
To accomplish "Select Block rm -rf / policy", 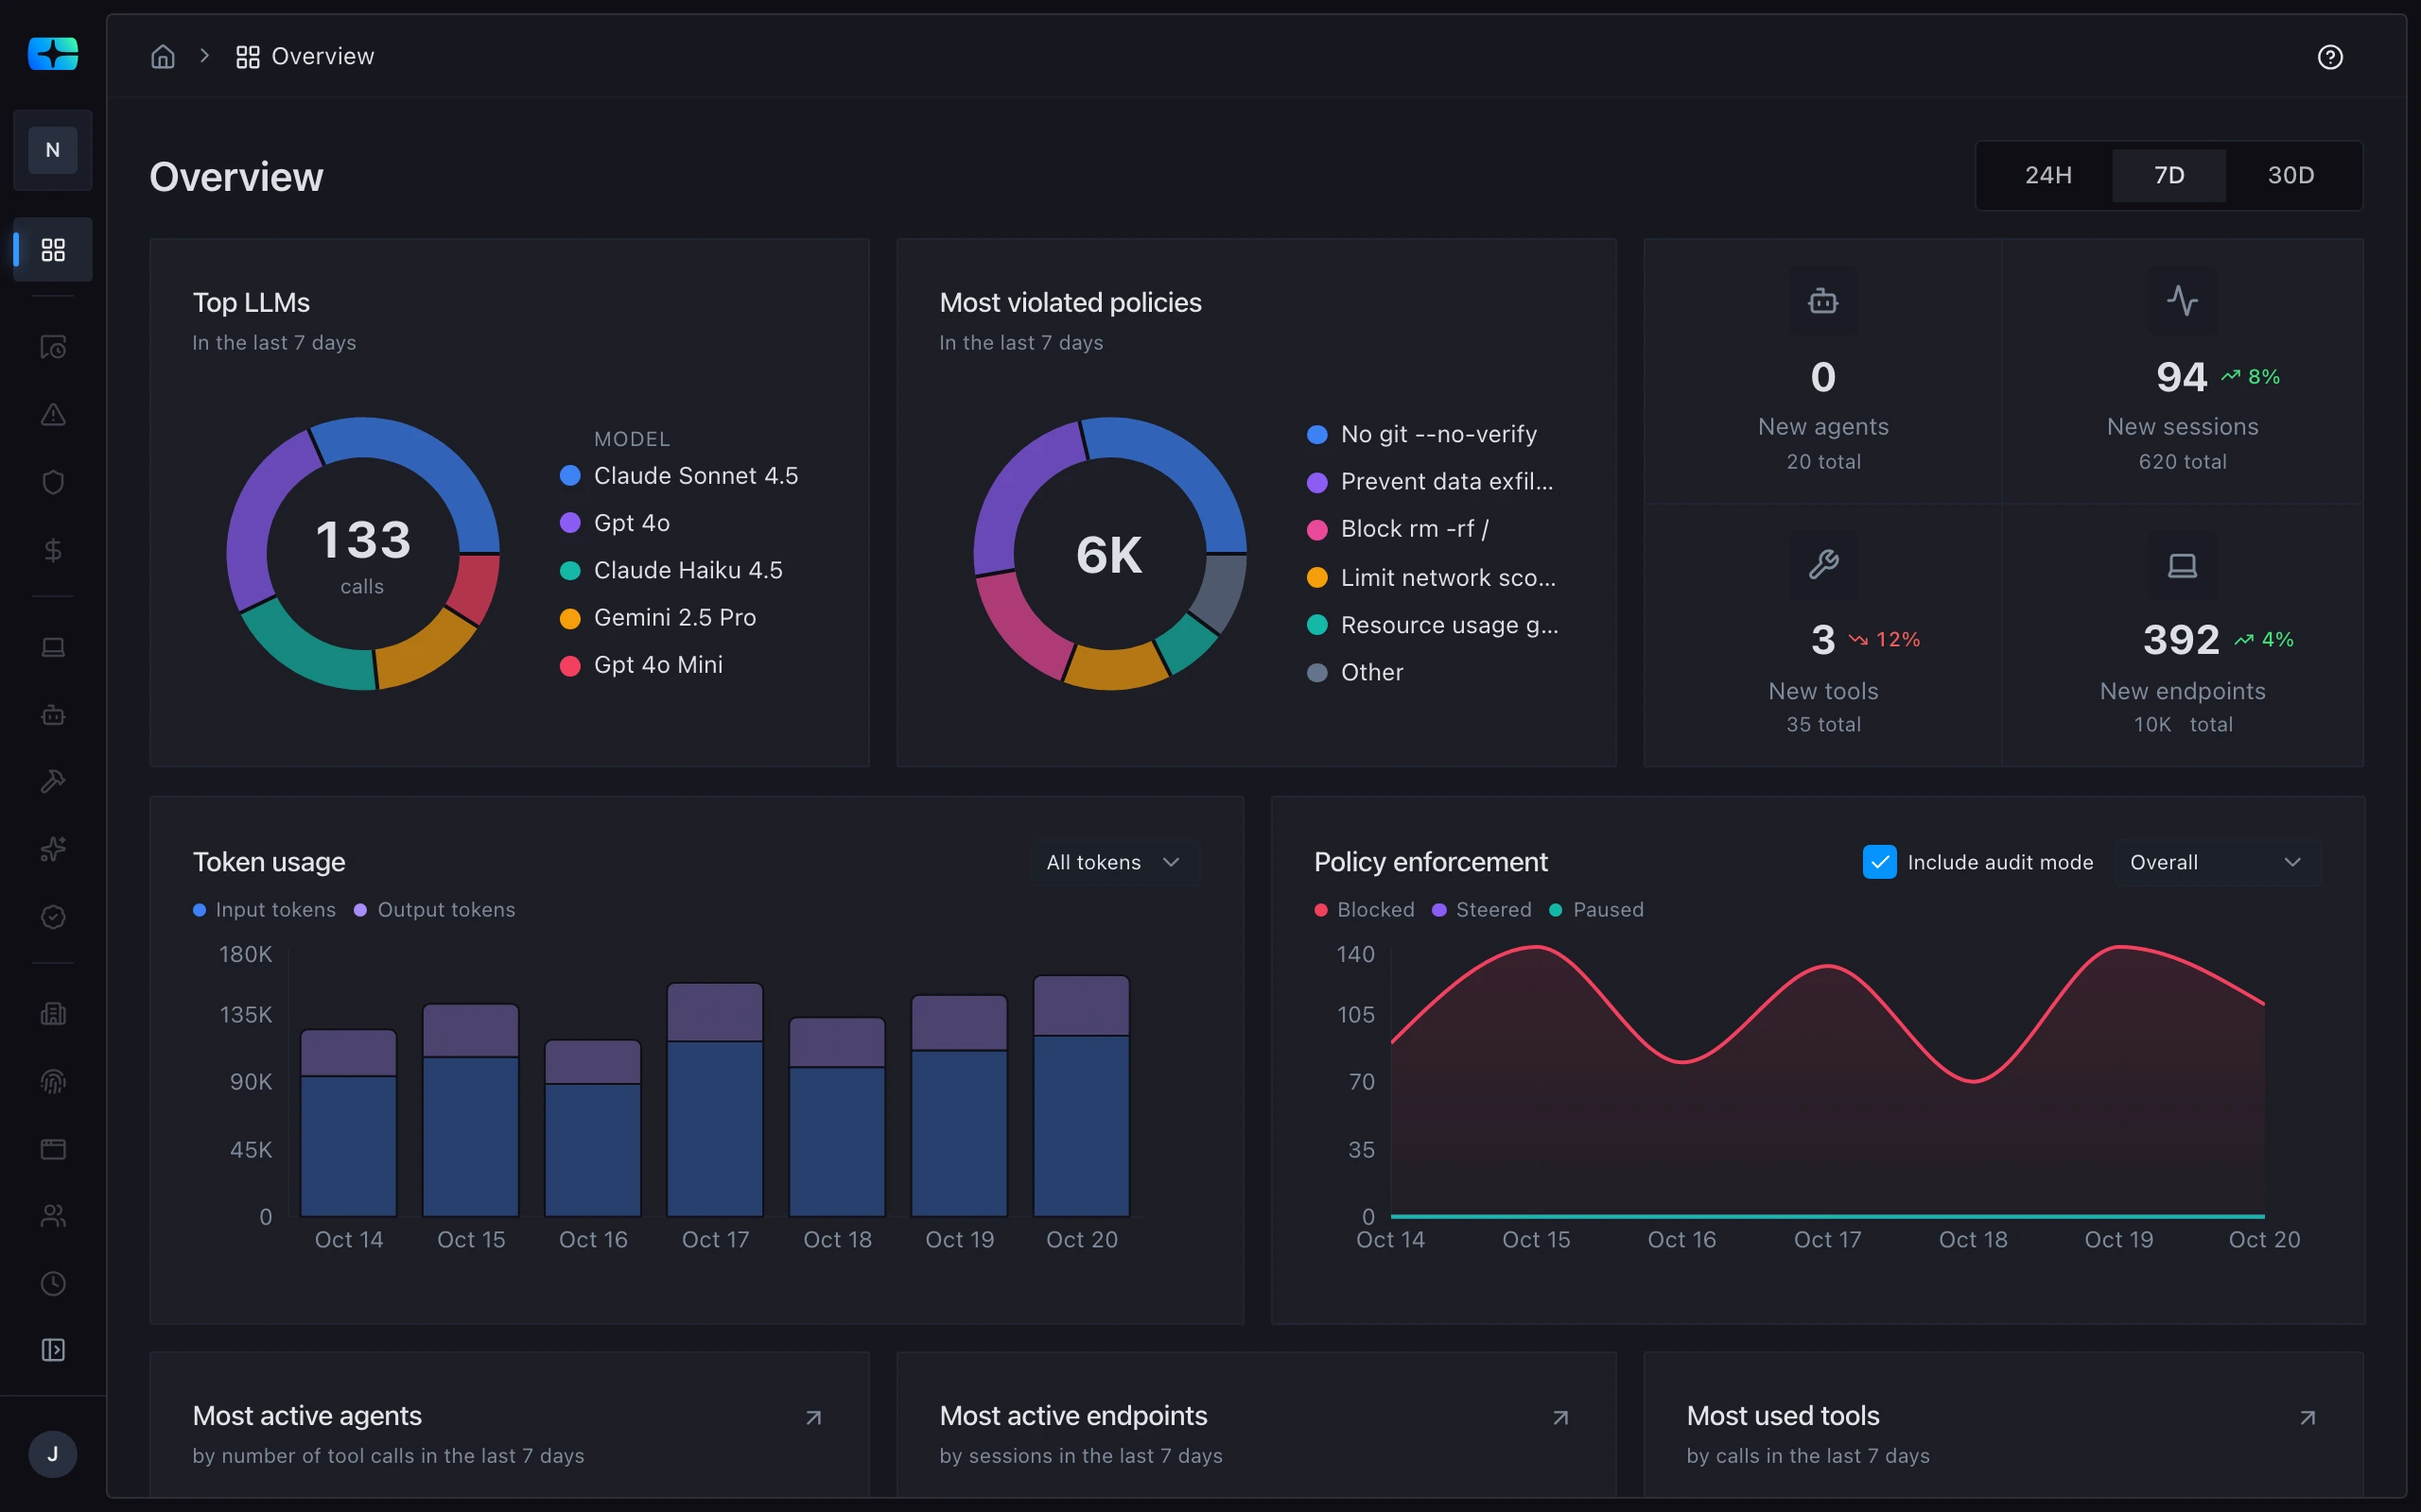I will coord(1399,529).
